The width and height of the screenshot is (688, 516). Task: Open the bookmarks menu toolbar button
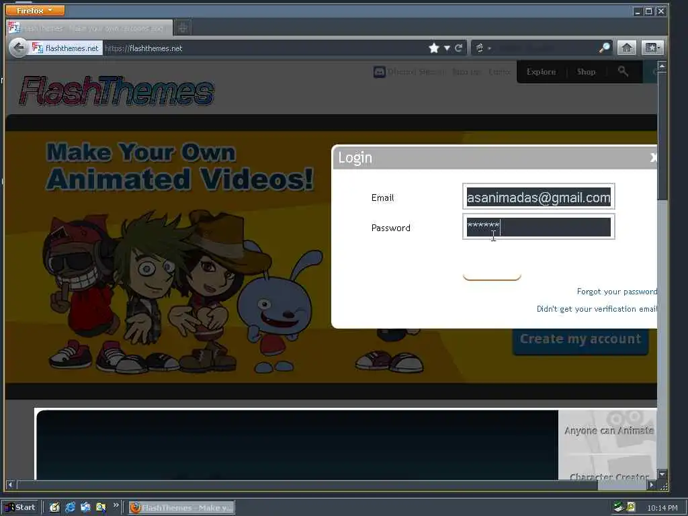pos(652,48)
